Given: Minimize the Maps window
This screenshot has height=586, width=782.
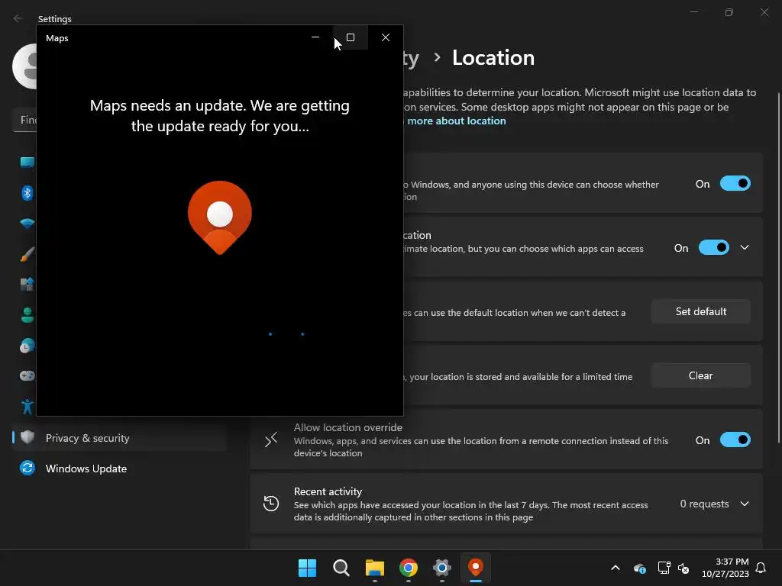Looking at the screenshot, I should coord(315,37).
